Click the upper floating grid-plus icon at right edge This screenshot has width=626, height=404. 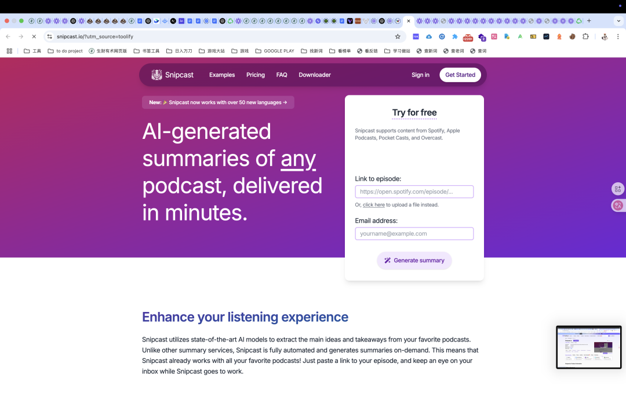[x=618, y=189]
